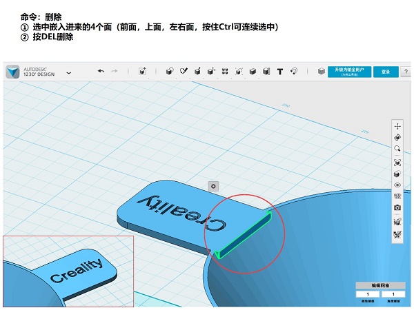
Task: Select the Orbit navigation tool
Action: pyautogui.click(x=397, y=137)
